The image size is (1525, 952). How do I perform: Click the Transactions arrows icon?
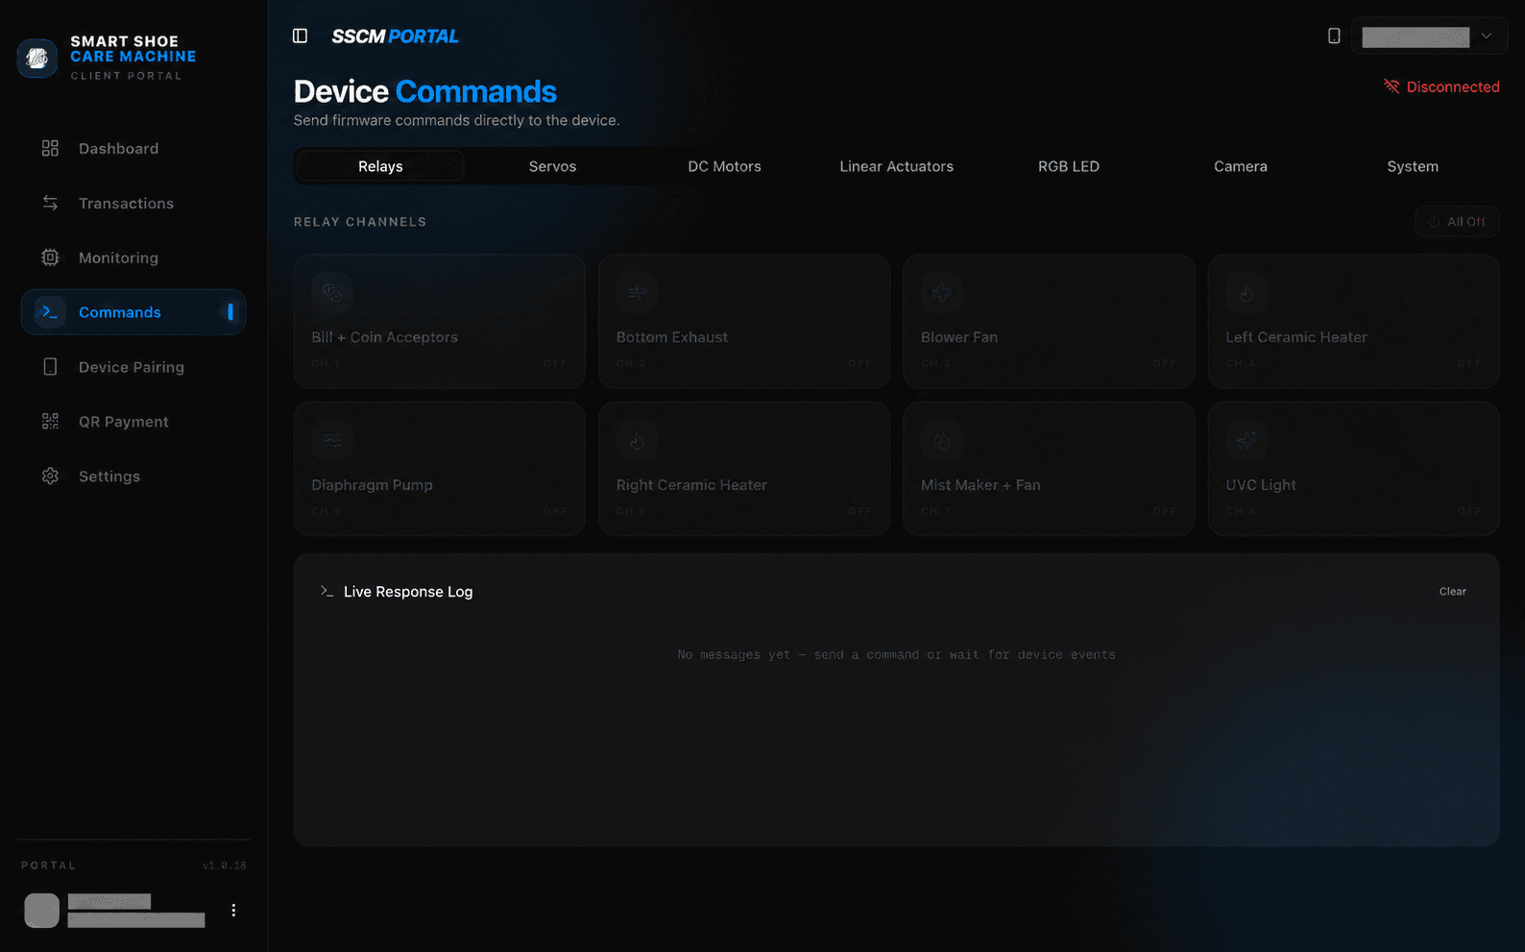50,203
